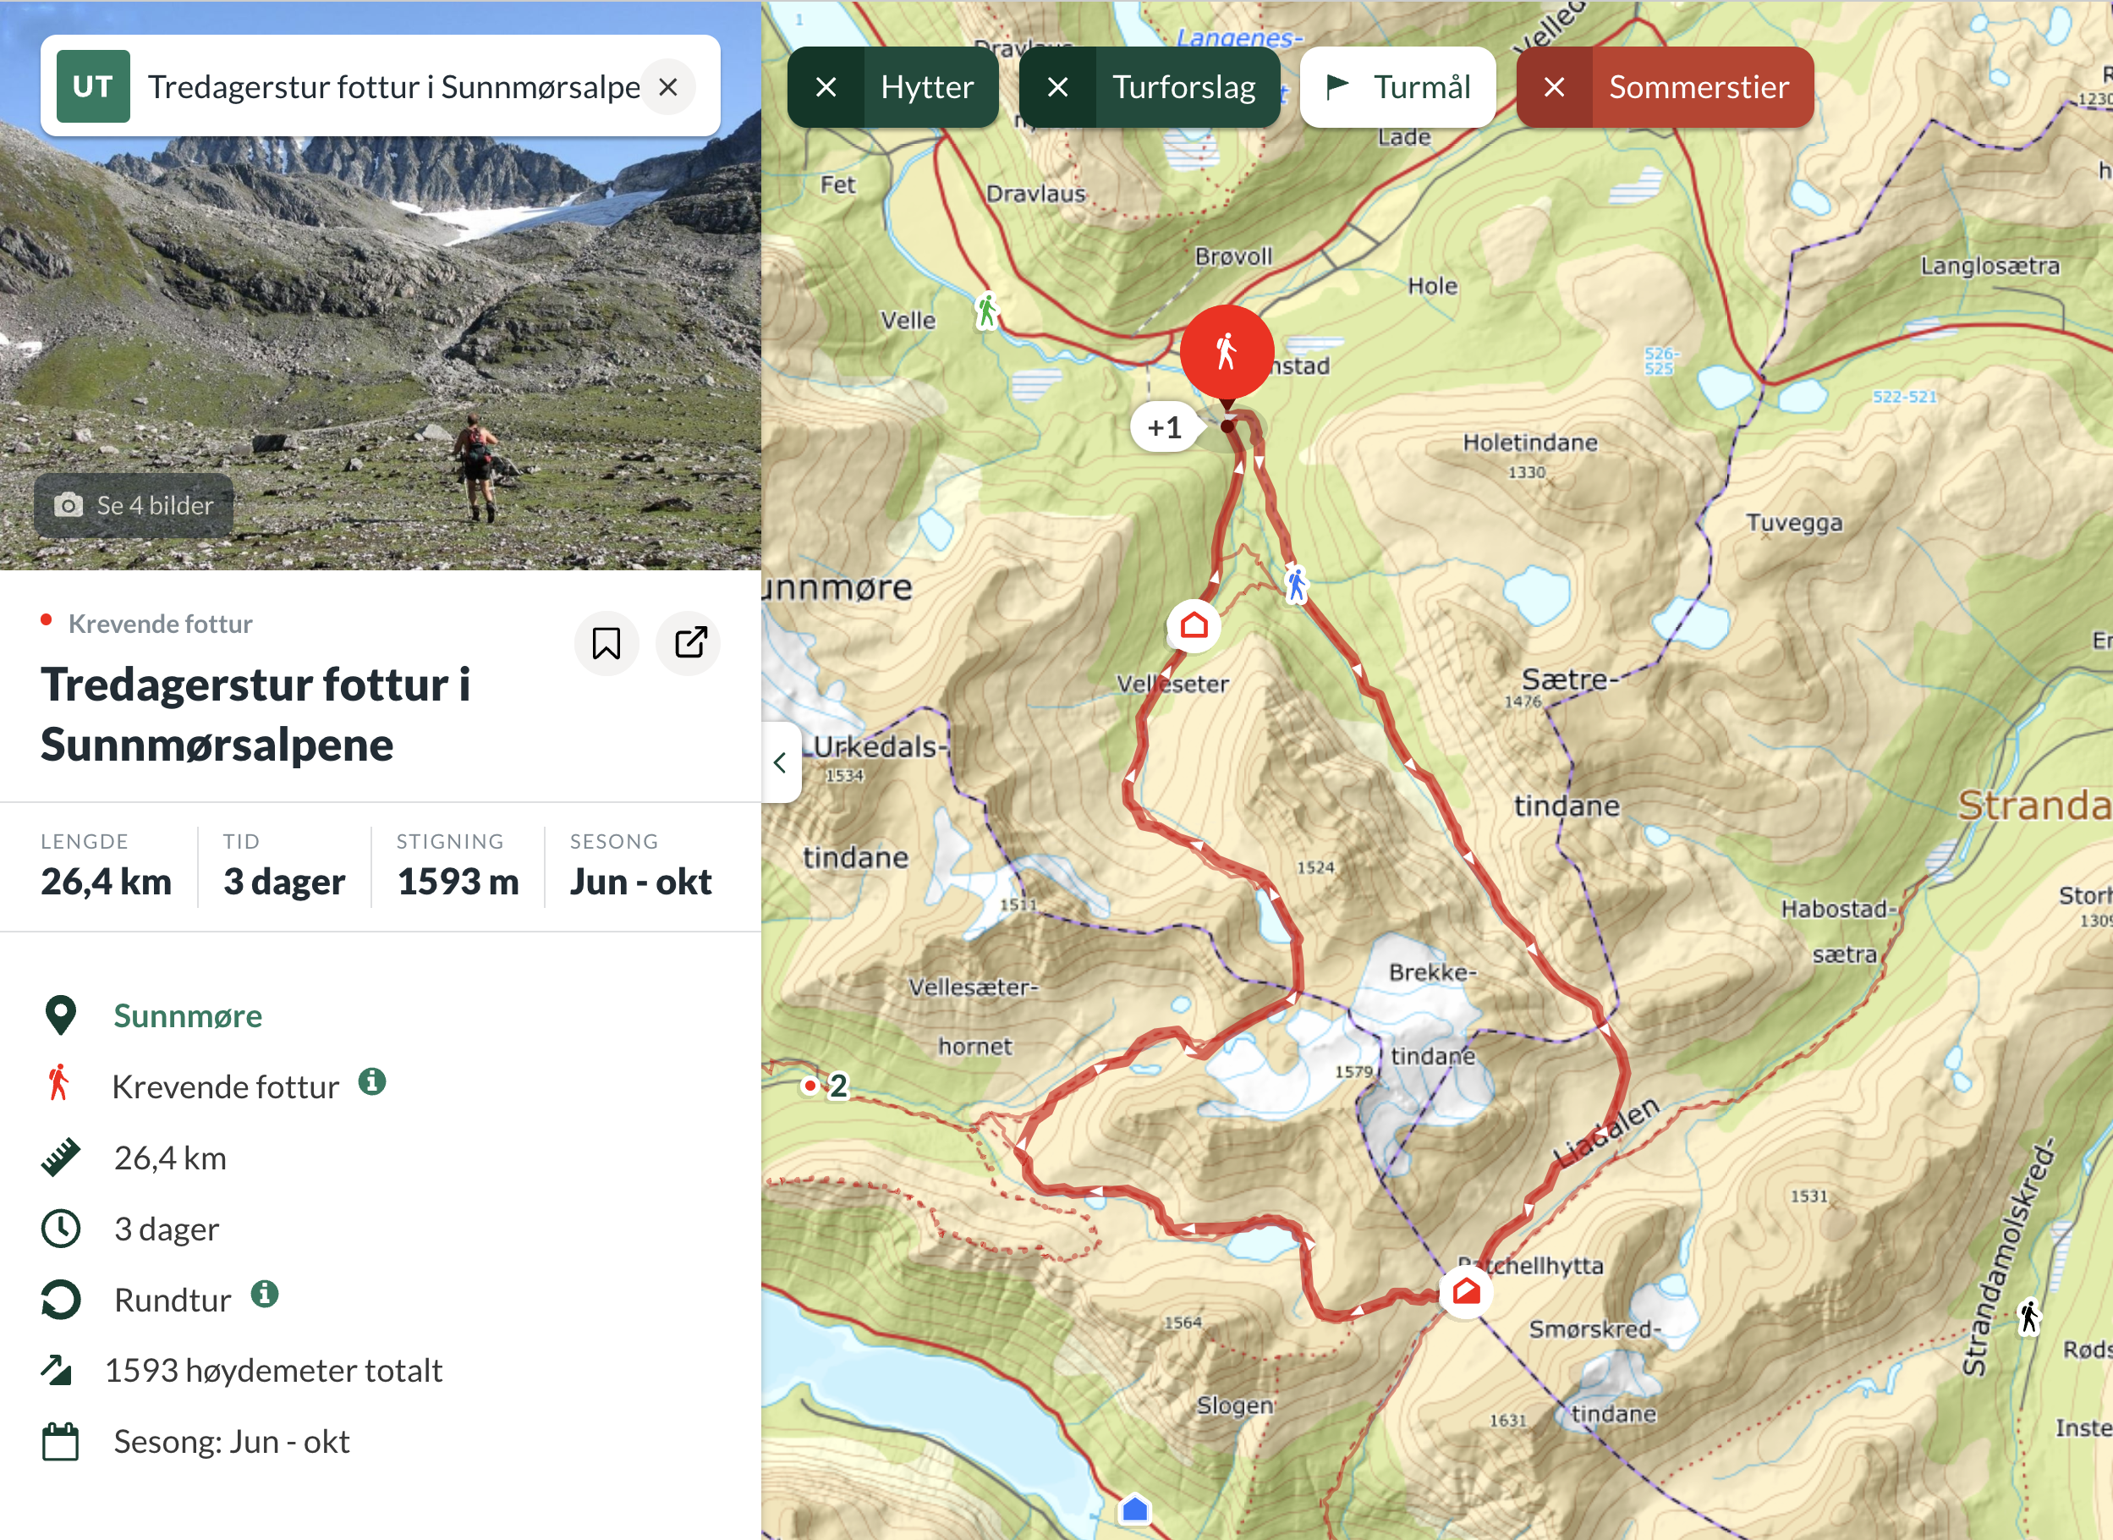
Task: Click the bookmark save icon
Action: pos(606,643)
